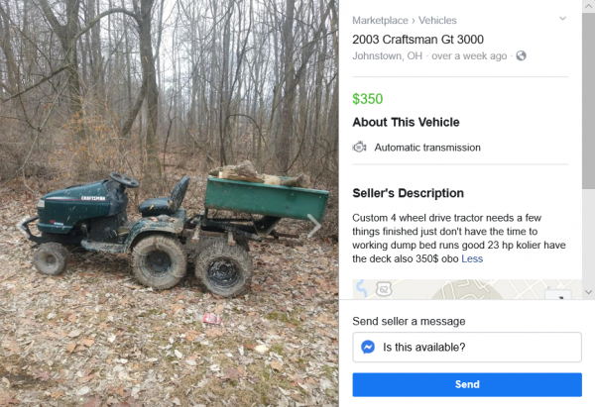The width and height of the screenshot is (595, 407).
Task: Open the listing options chevron menu
Action: click(x=562, y=18)
